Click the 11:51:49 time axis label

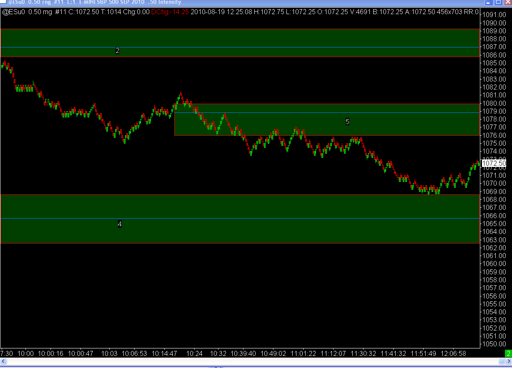click(x=423, y=353)
